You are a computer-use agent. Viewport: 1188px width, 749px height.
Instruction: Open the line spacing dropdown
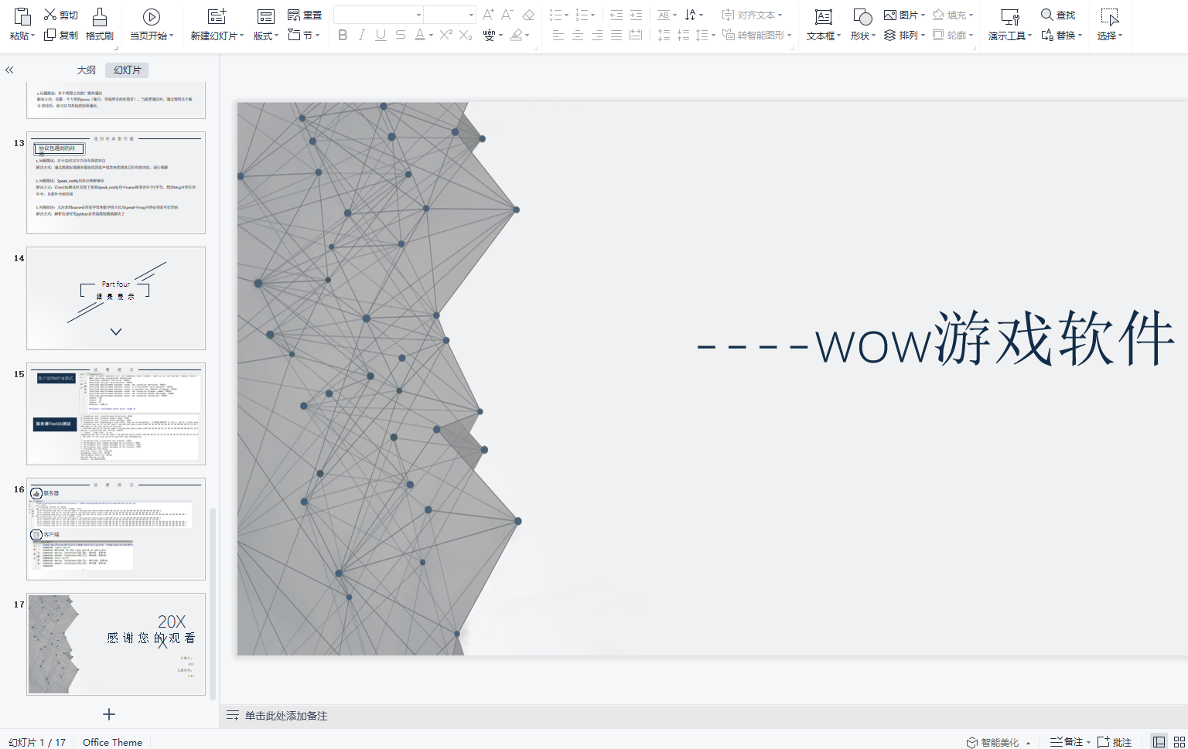tap(713, 36)
